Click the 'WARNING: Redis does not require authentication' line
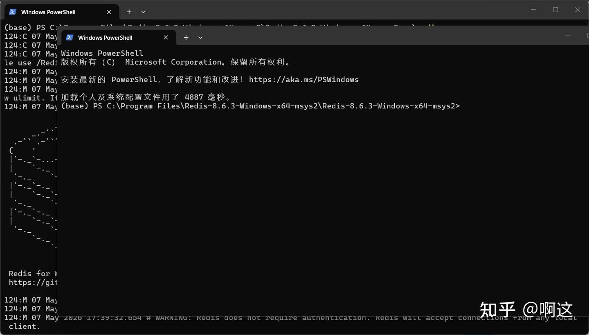Viewport: 589px width, 335px height. 290,317
